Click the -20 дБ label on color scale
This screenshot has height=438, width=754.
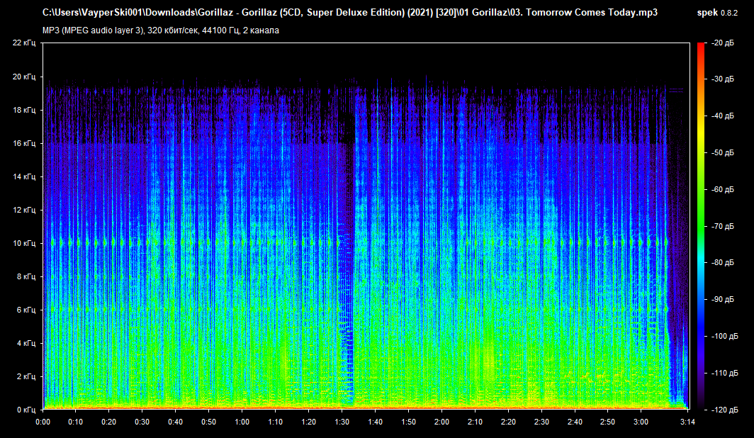point(723,43)
